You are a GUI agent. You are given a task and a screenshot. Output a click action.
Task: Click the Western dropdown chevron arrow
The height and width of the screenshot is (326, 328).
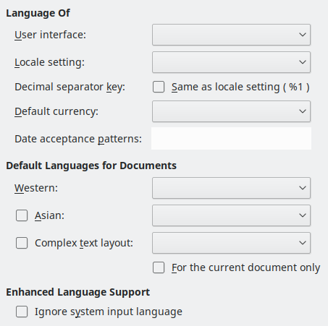click(x=303, y=188)
